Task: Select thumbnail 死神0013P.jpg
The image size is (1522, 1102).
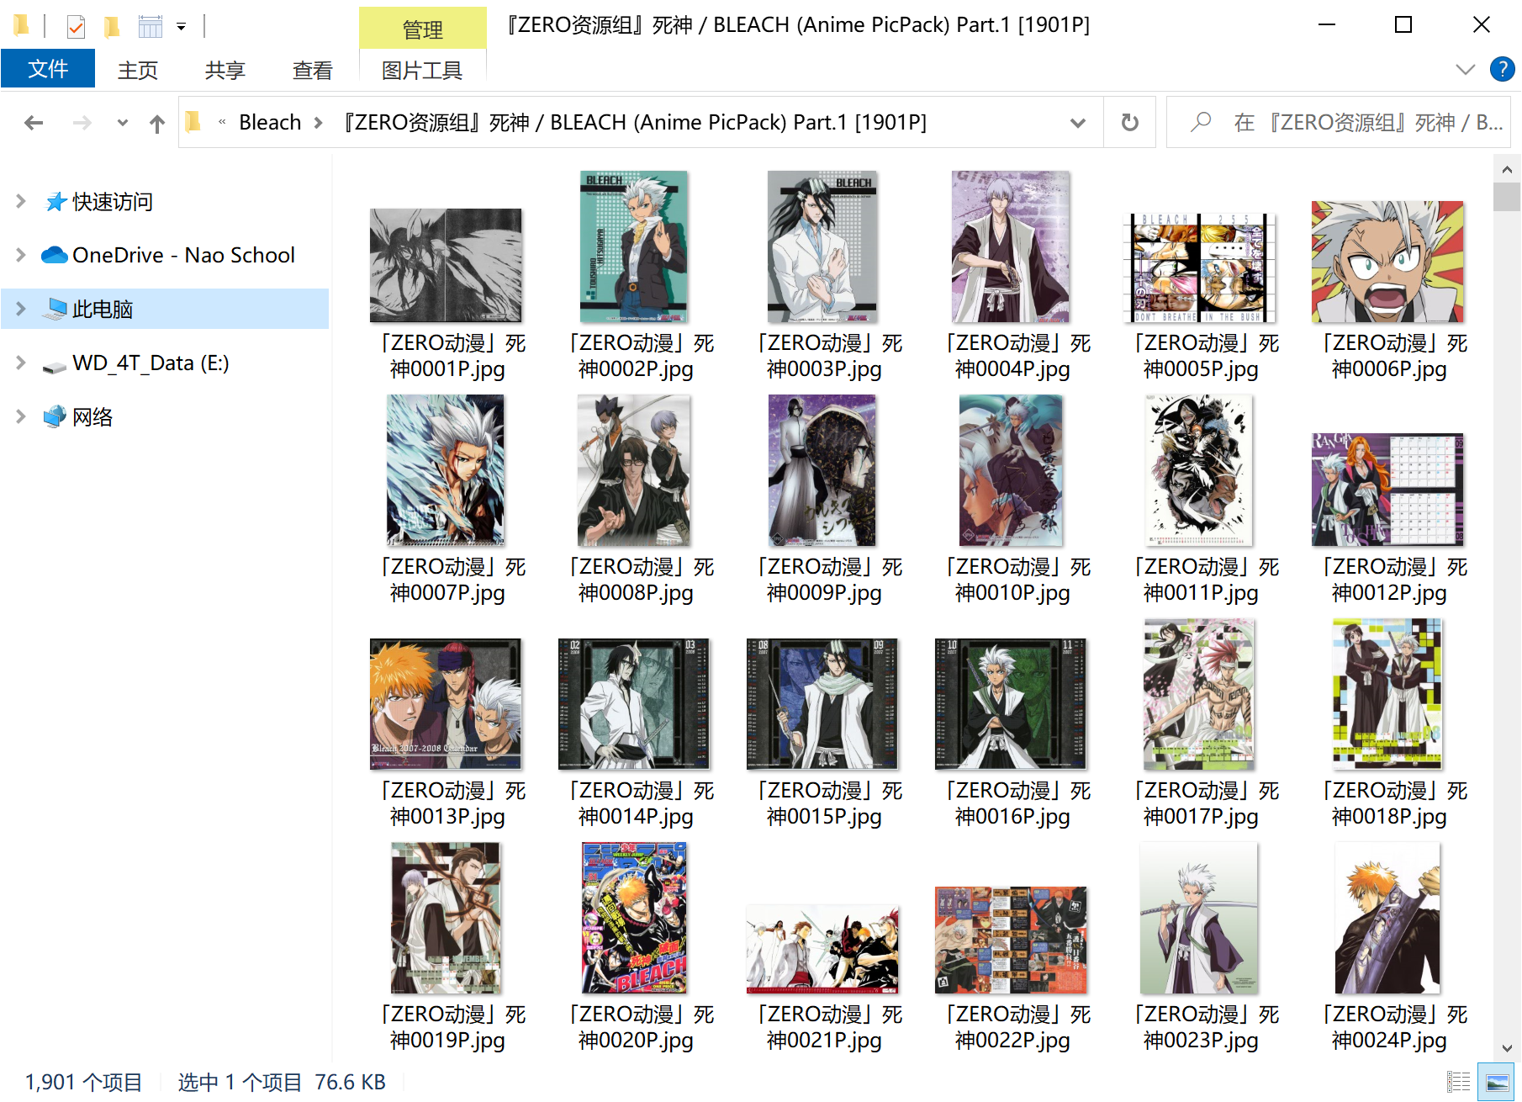Action: tap(446, 704)
